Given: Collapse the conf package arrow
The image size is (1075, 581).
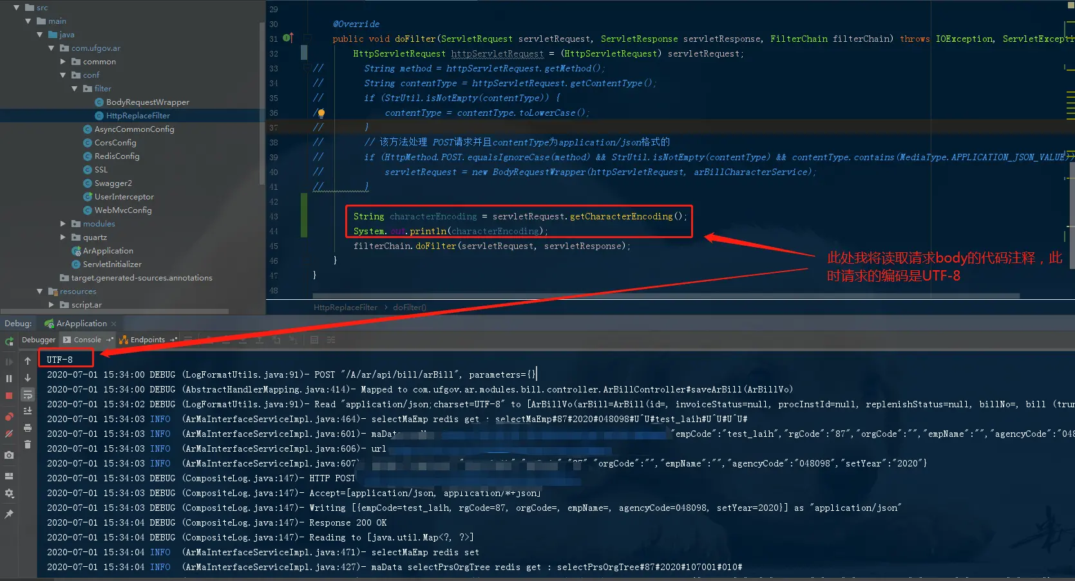Looking at the screenshot, I should click(x=63, y=75).
